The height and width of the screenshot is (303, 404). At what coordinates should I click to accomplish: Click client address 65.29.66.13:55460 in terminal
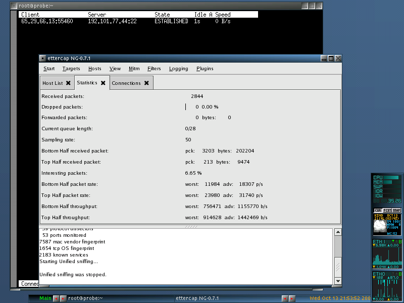coord(47,21)
